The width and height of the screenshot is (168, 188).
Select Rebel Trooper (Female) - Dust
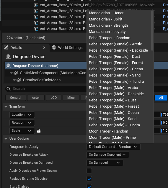(x=114, y=57)
